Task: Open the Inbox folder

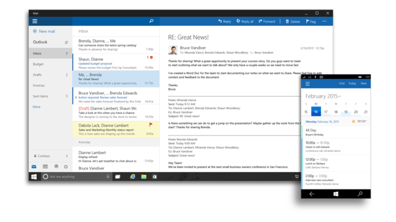Action: coord(50,54)
